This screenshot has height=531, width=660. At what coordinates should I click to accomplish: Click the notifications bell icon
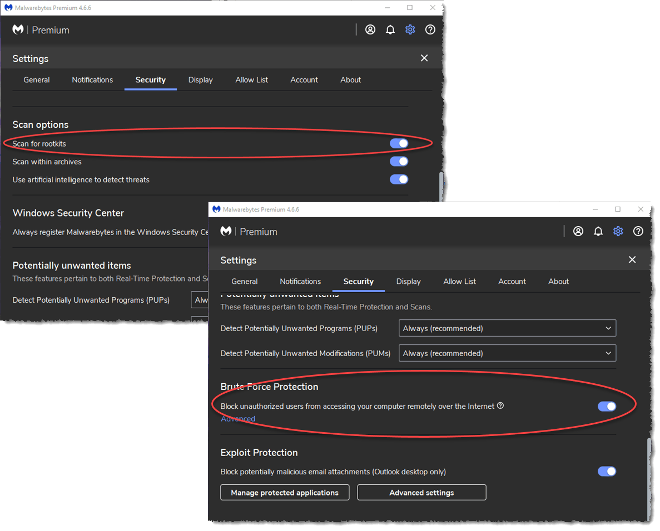click(598, 231)
